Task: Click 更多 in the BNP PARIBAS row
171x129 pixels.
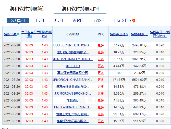Action: tap(101, 107)
